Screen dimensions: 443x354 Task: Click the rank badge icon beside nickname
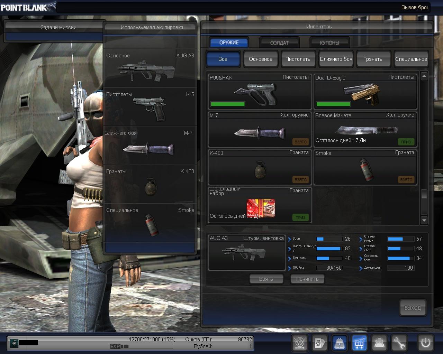[x=14, y=343]
